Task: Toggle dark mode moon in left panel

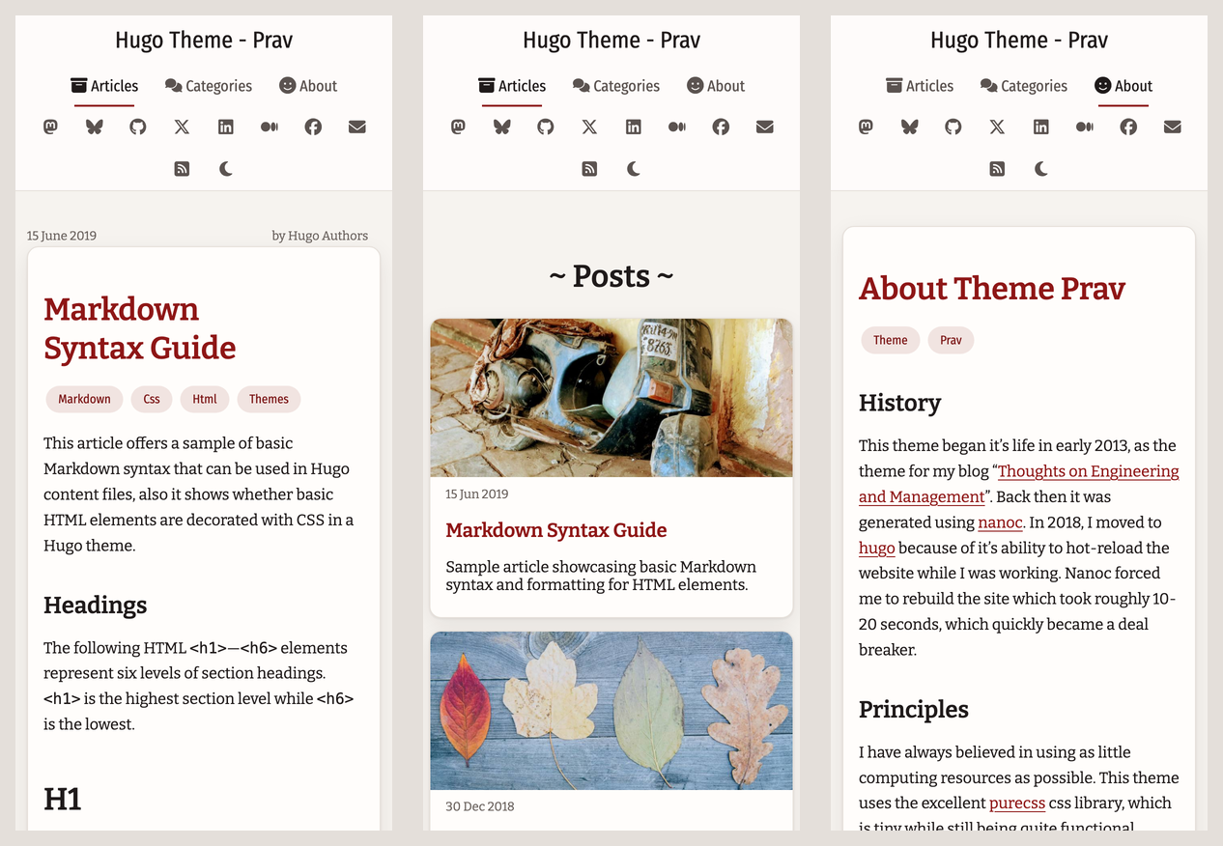Action: 226,169
